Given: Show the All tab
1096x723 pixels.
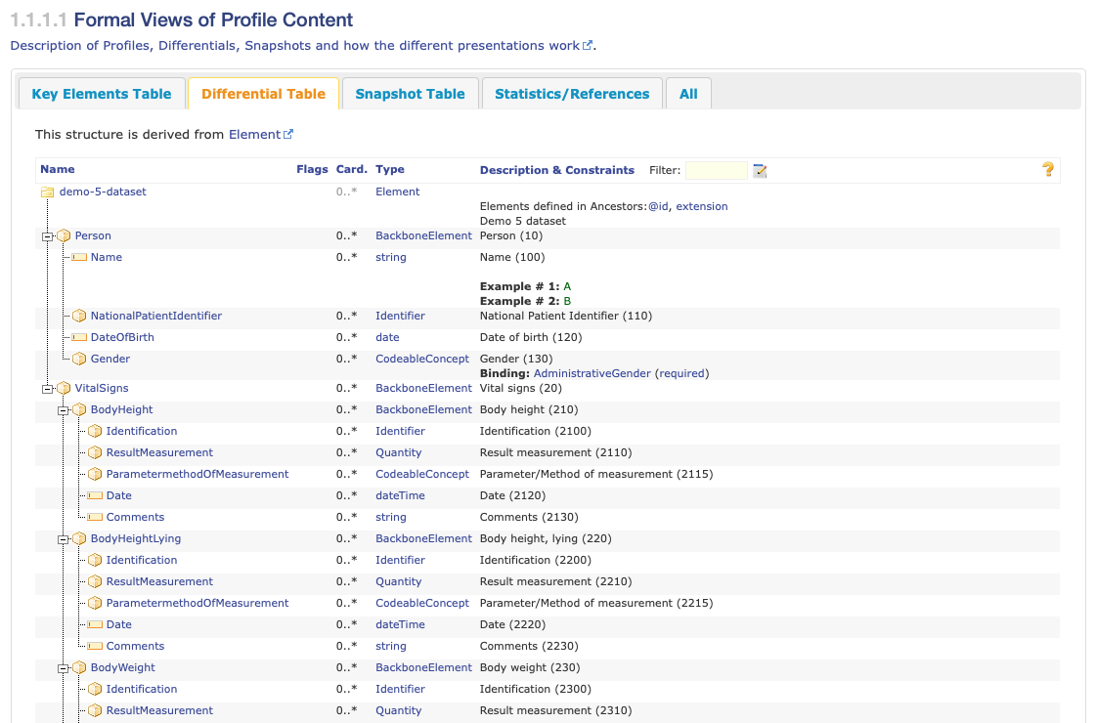Looking at the screenshot, I should pyautogui.click(x=688, y=94).
